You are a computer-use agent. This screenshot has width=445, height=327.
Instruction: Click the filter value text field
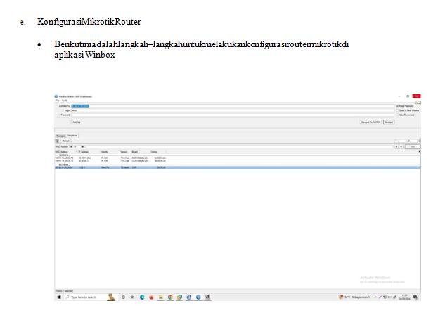pyautogui.click(x=239, y=147)
